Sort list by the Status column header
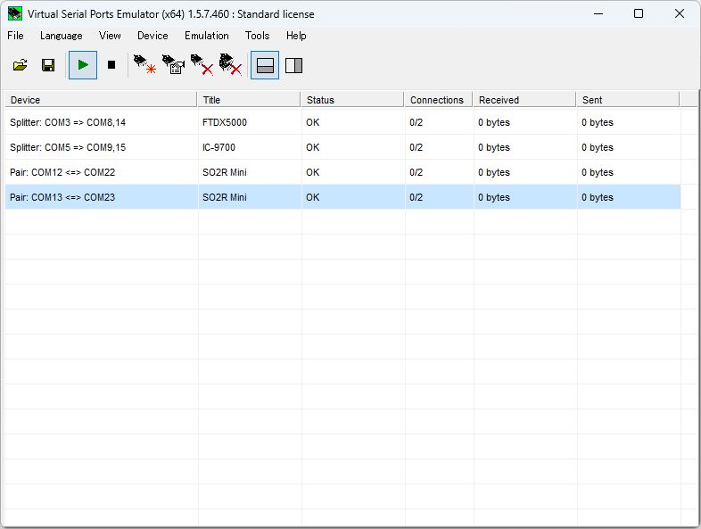Screen dimensions: 701x529 352,100
